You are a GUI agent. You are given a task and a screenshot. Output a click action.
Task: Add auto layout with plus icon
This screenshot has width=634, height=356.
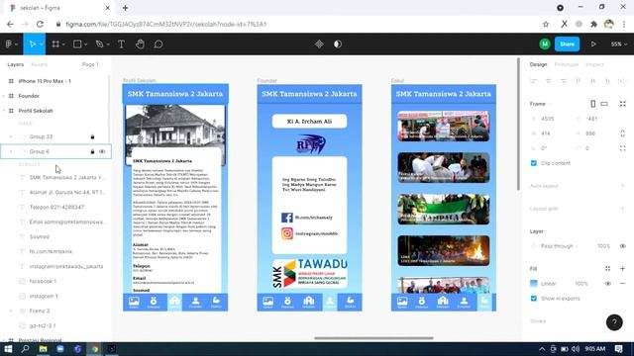[623, 186]
